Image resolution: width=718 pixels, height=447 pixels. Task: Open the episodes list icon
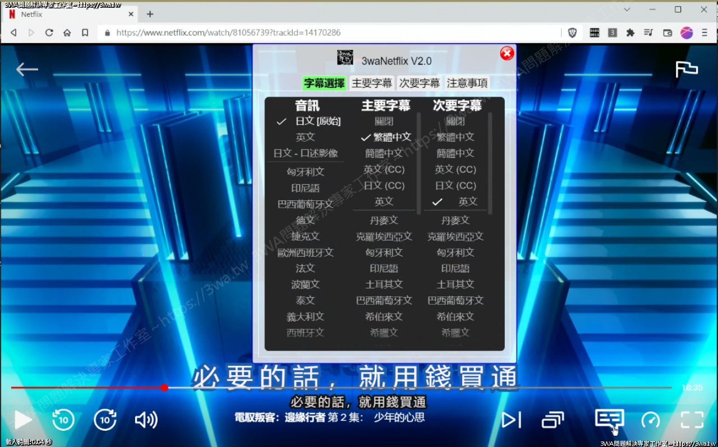[553, 419]
